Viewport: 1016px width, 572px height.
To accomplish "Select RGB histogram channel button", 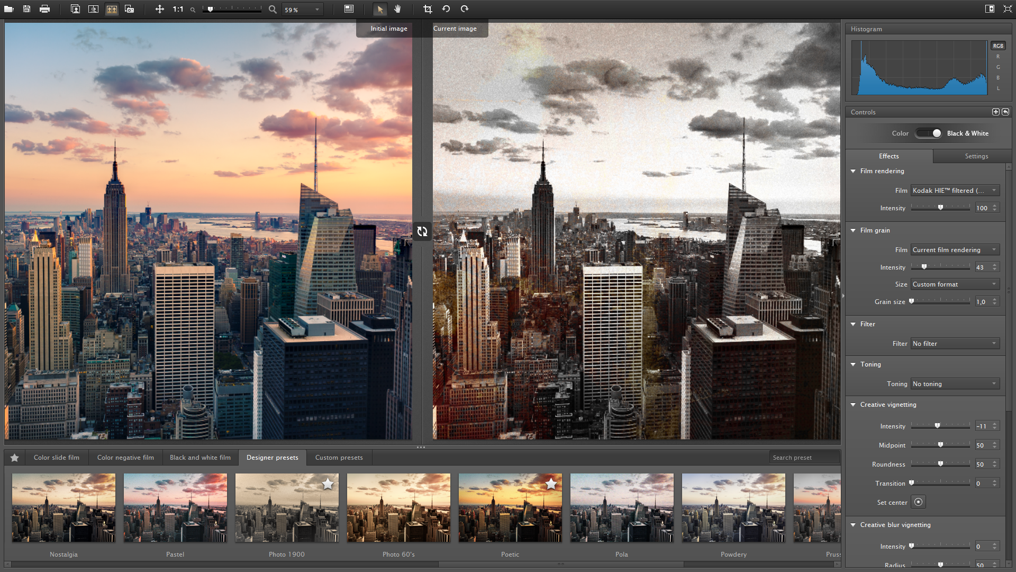I will coord(998,46).
